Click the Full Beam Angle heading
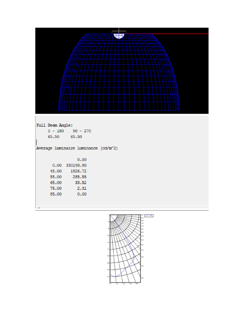This screenshot has height=324, width=243. click(54, 125)
